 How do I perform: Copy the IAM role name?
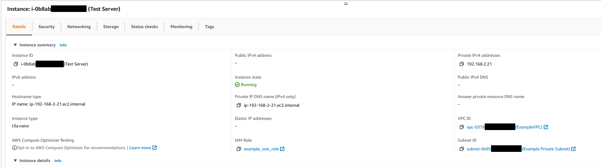tap(239, 149)
